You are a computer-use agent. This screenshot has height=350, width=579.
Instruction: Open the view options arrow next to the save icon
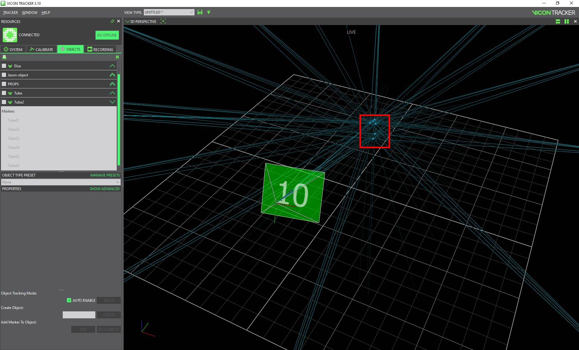[x=209, y=12]
